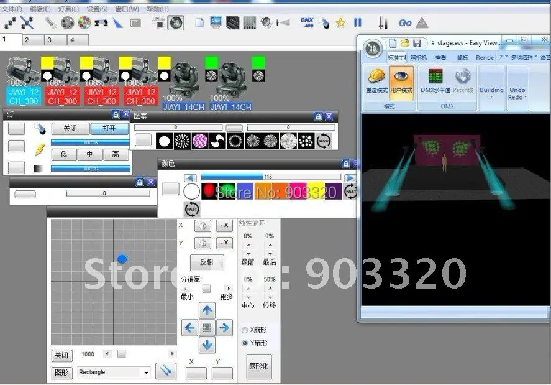
Task: Click the 高 button
Action: pos(116,154)
